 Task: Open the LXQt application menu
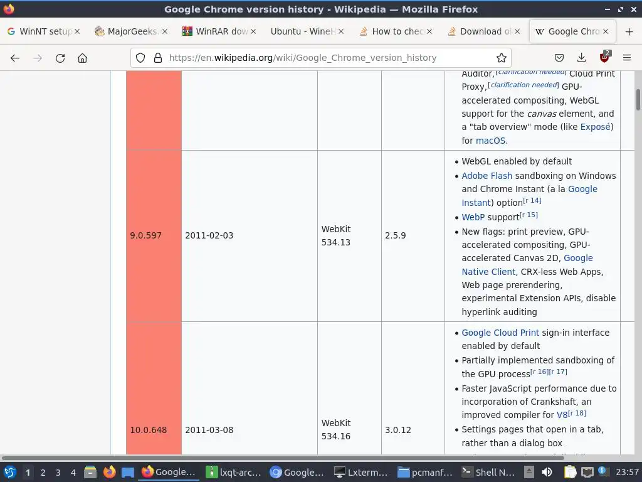10,472
